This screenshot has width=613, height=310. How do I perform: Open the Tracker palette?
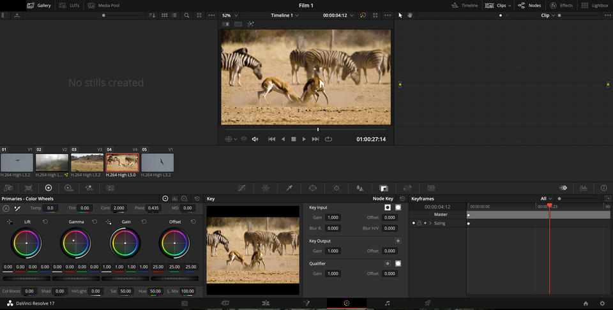pyautogui.click(x=337, y=188)
